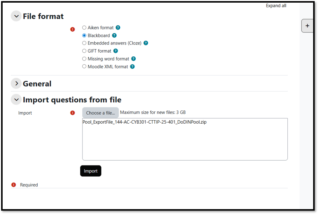318x214 pixels.
Task: Open Missing word format help icon
Action: pos(133,59)
